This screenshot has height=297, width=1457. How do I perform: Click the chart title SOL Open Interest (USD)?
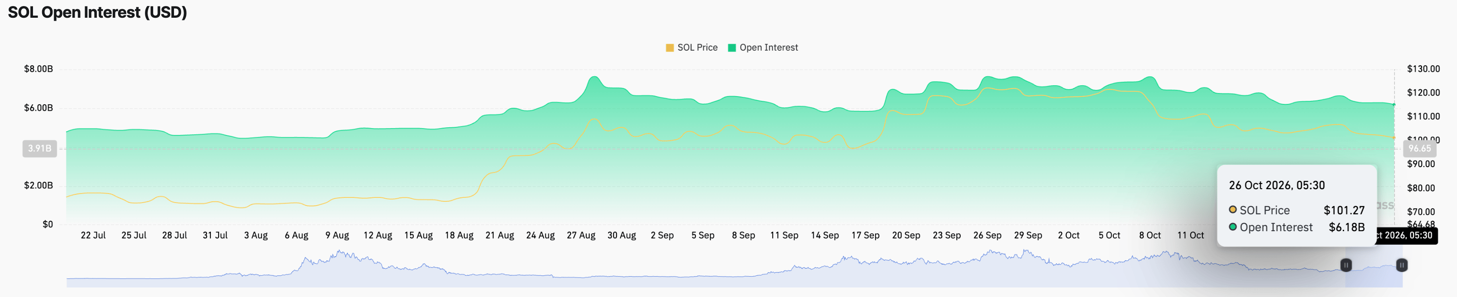point(97,13)
